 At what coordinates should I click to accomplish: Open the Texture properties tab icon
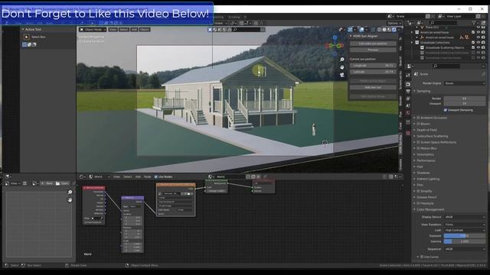[x=408, y=133]
